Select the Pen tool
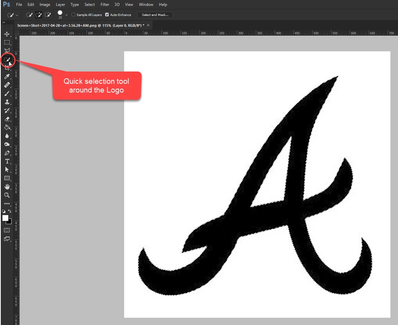This screenshot has width=398, height=325. coord(7,153)
